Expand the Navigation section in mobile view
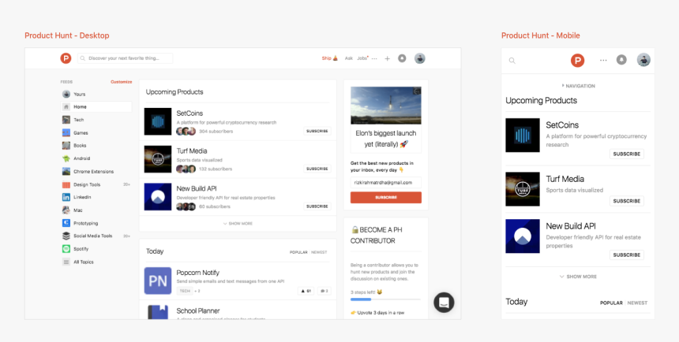The image size is (679, 342). tap(578, 86)
